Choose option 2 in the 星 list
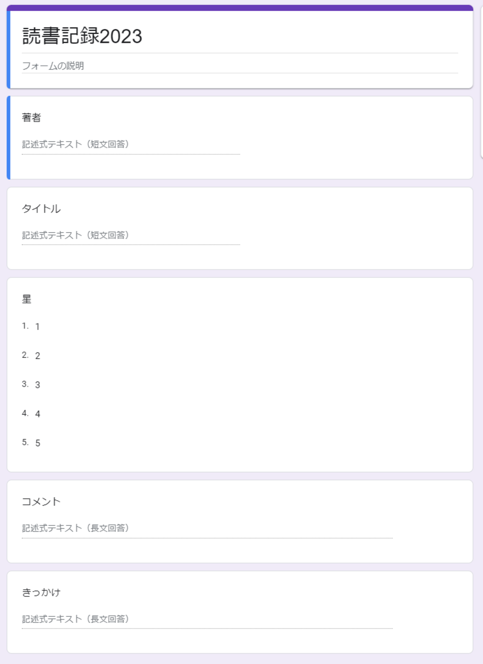 [38, 356]
